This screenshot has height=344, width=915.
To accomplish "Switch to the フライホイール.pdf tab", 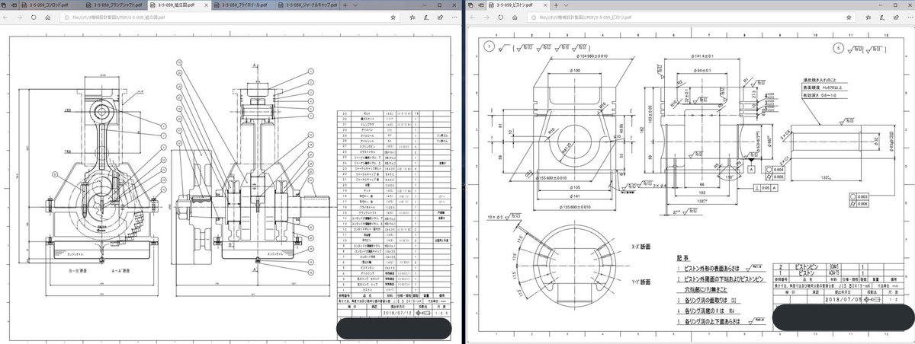I will (242, 5).
